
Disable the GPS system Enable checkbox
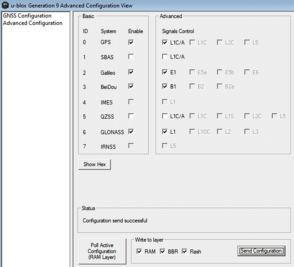tap(131, 42)
